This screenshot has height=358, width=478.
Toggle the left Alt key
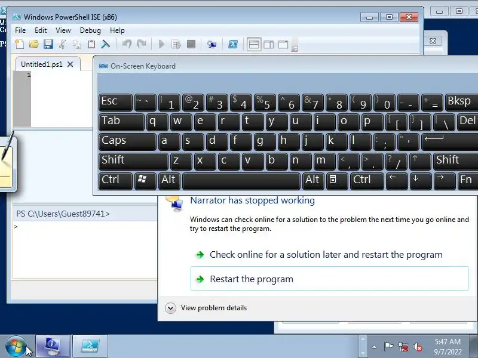pos(169,181)
